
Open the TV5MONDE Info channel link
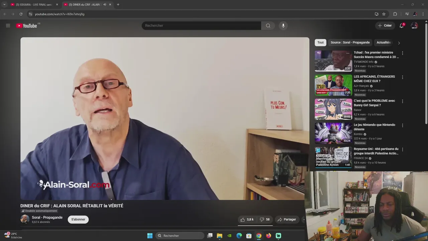(x=363, y=62)
